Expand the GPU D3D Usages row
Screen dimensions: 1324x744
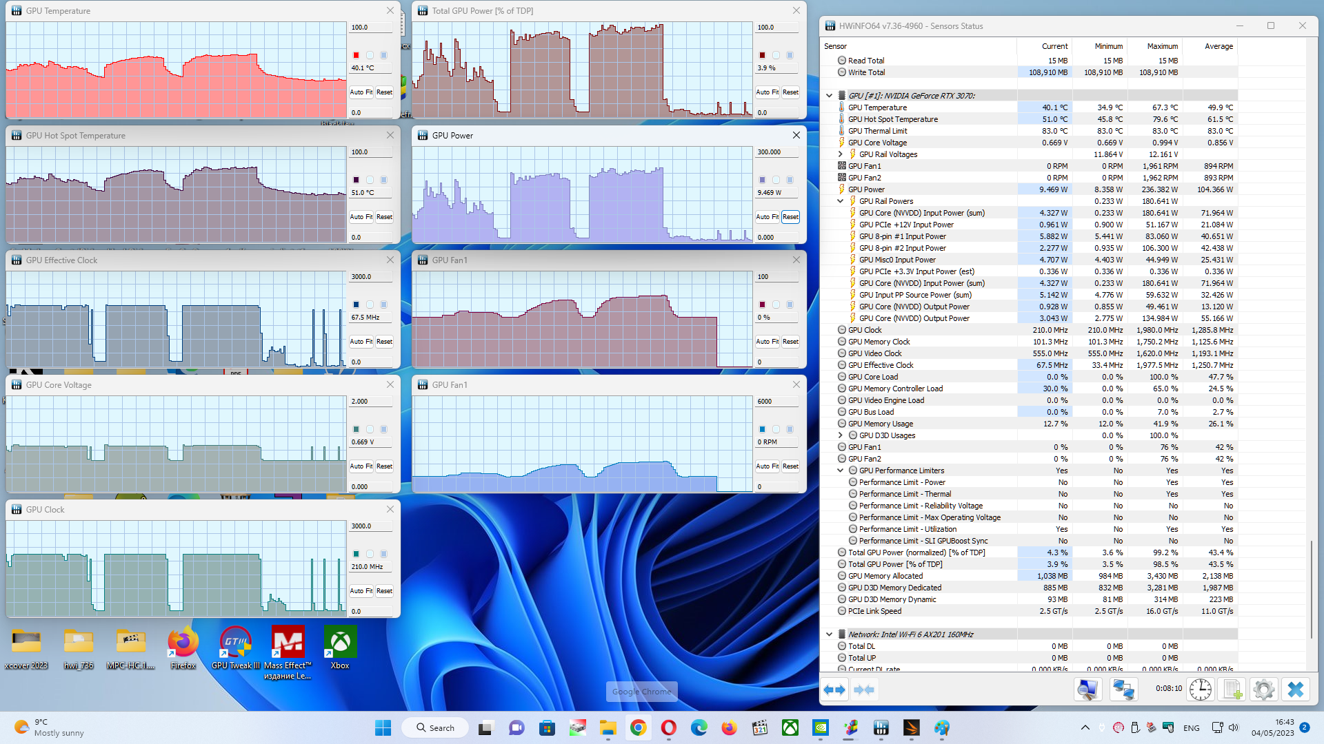(841, 435)
